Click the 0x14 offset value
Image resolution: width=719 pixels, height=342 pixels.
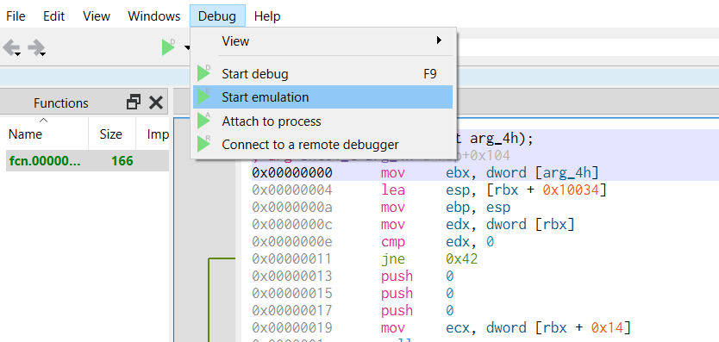click(607, 328)
